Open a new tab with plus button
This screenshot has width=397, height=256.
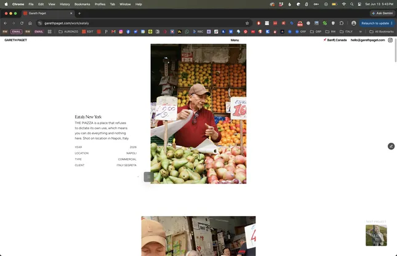[79, 14]
